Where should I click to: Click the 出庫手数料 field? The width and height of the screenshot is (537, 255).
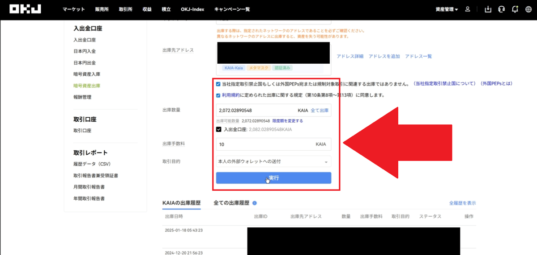[x=273, y=144]
